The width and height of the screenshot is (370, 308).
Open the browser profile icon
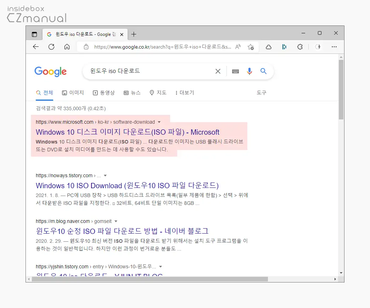[318, 47]
